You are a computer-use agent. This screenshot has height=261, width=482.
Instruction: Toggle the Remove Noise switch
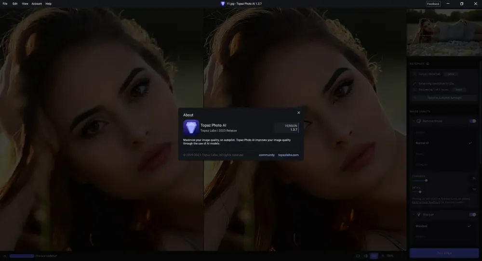pyautogui.click(x=472, y=121)
